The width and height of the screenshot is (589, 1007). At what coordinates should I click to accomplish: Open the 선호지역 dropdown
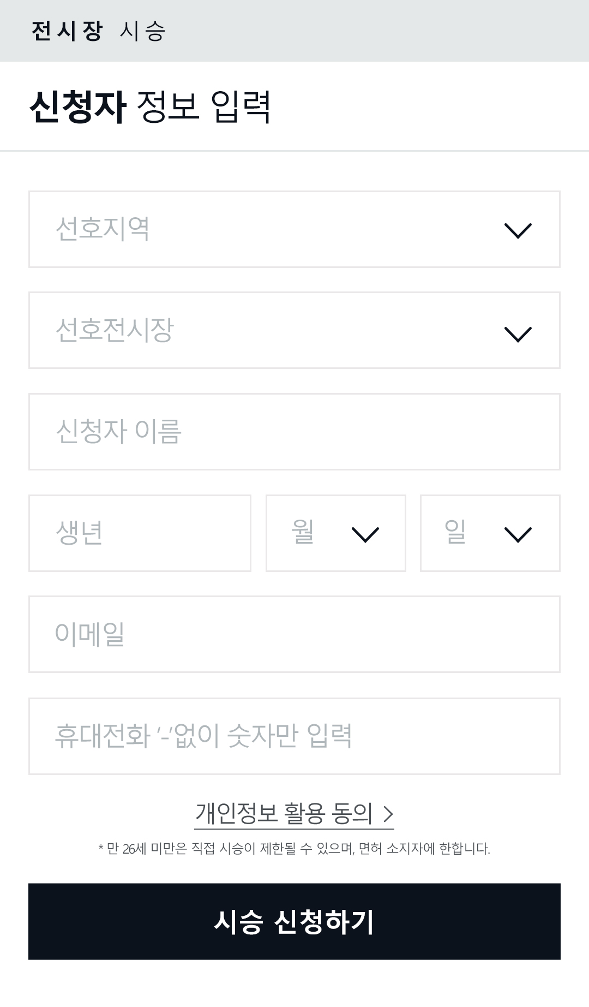(x=273, y=229)
